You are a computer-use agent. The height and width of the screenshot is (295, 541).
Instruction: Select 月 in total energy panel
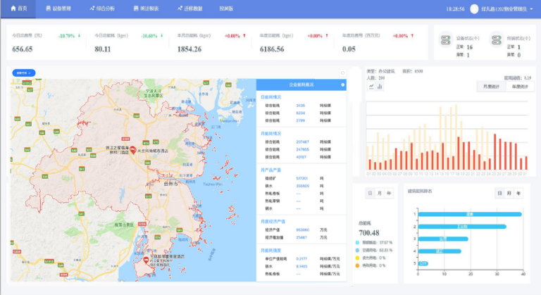pos(380,193)
